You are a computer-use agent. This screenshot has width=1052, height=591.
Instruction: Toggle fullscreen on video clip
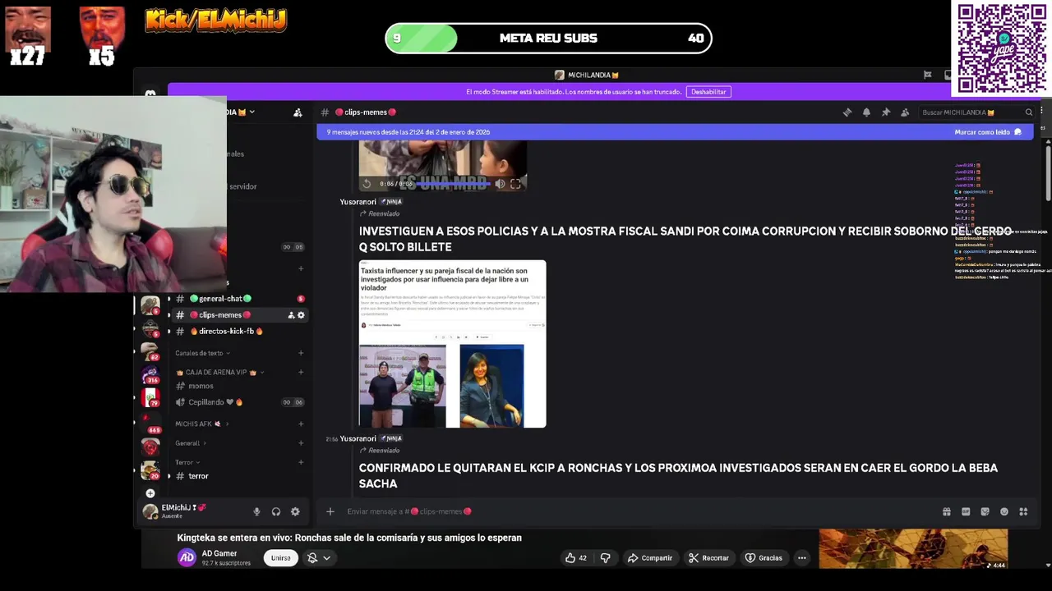(x=515, y=184)
